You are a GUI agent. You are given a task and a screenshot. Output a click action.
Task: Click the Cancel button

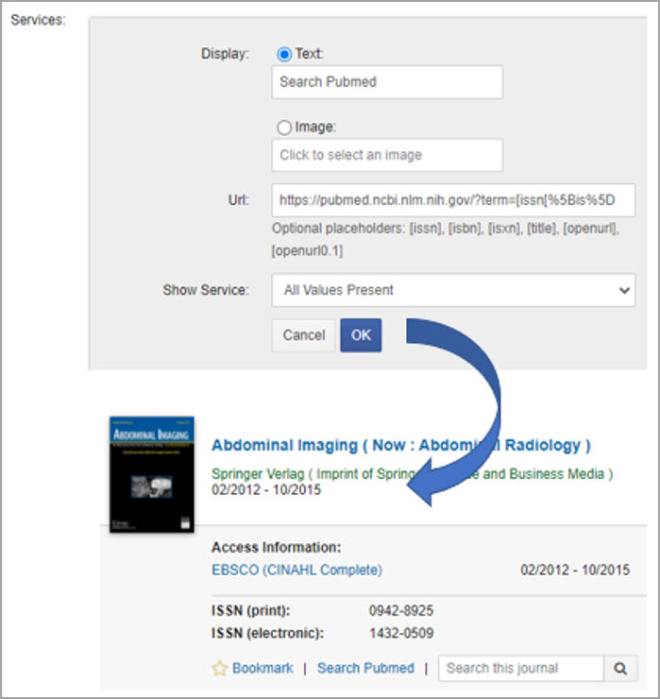pos(303,335)
